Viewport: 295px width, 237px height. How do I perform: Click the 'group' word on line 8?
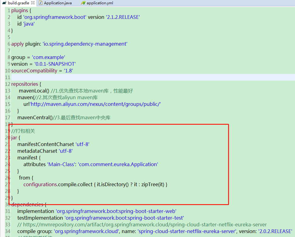[18, 57]
